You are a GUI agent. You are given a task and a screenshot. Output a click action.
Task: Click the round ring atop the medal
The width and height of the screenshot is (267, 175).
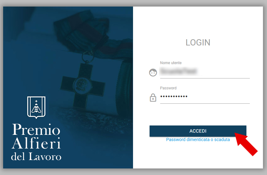pos(88,57)
